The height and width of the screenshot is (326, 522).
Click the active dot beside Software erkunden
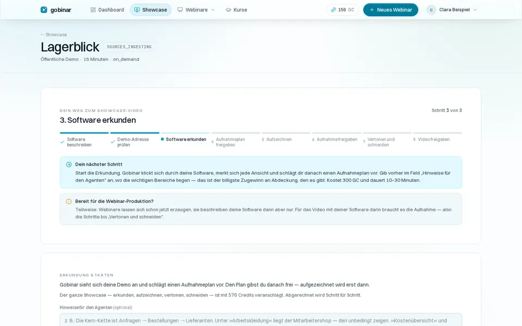(x=163, y=140)
